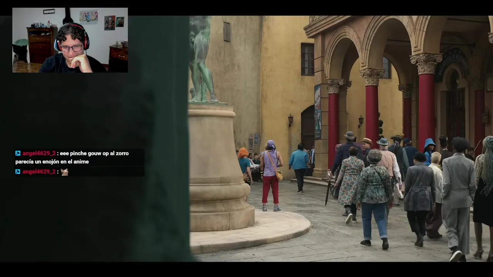Click username angel4629_2 in first chat message
The image size is (493, 277).
[x=39, y=153]
